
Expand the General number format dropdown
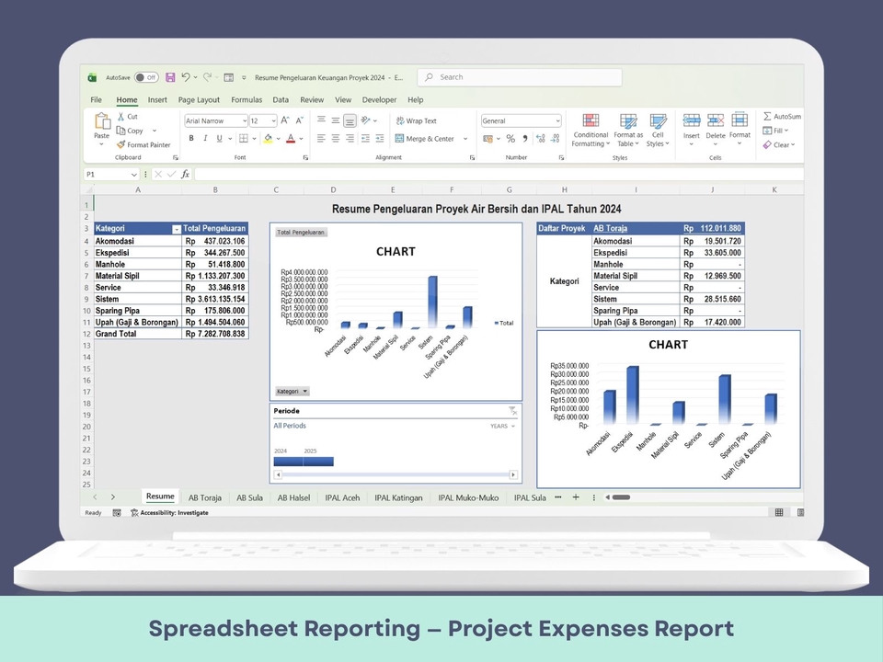point(557,121)
